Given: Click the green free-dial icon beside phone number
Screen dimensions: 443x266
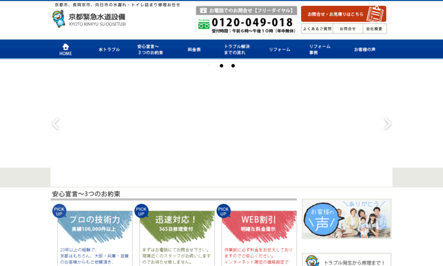Looking at the screenshot, I should click(204, 24).
